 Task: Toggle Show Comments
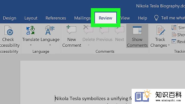[x=137, y=36]
